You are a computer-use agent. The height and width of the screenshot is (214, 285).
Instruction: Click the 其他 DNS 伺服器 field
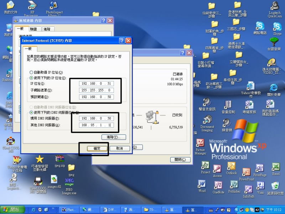[x=96, y=125]
